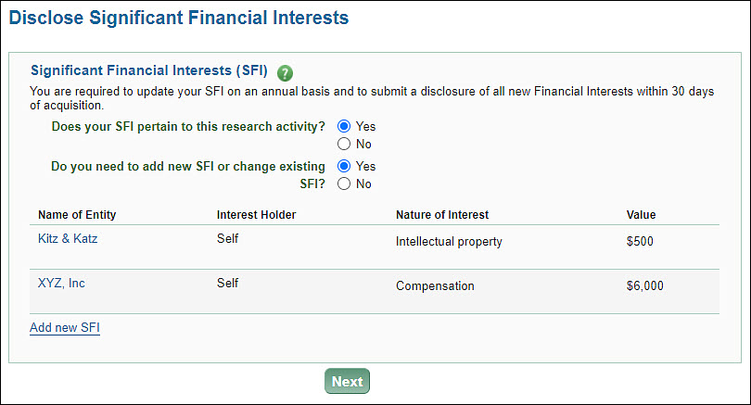Open the Add new SFI link

pos(65,327)
